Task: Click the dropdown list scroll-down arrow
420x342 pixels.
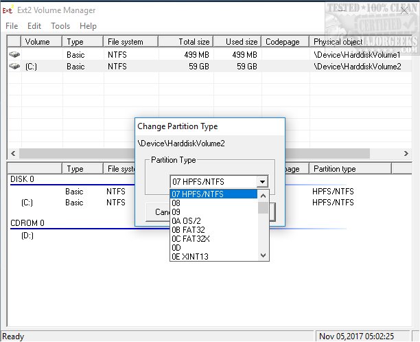Action: point(263,255)
